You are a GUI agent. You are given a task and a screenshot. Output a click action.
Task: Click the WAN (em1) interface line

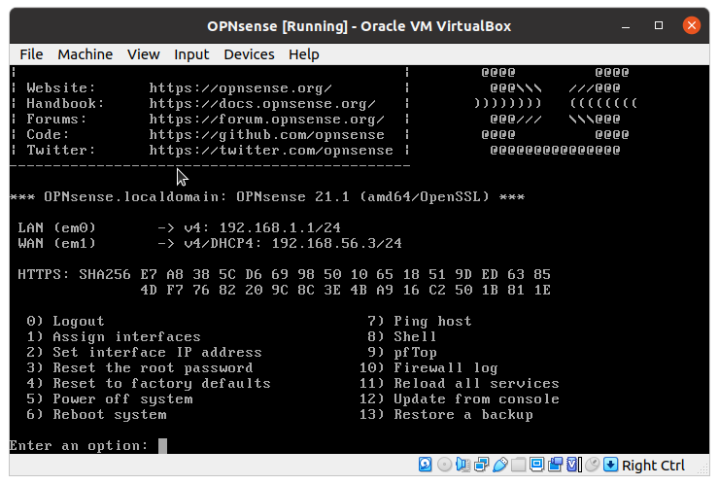210,243
